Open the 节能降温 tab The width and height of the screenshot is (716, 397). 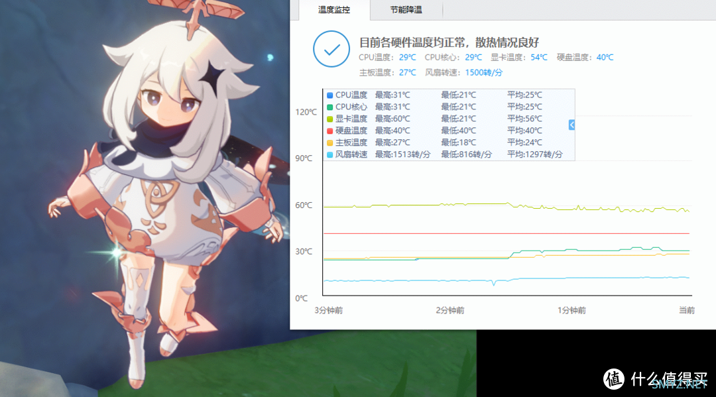[x=406, y=10]
